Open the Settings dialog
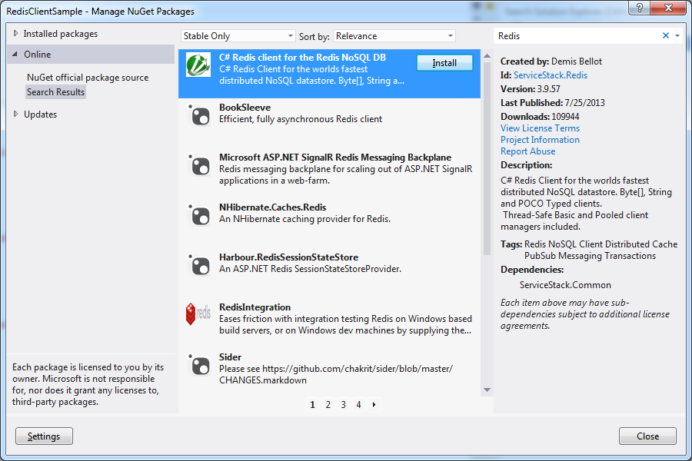 pos(44,436)
